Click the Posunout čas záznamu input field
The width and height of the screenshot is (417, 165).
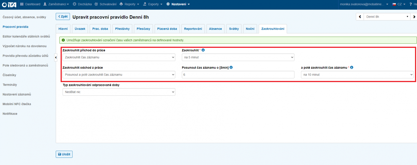tap(238, 75)
